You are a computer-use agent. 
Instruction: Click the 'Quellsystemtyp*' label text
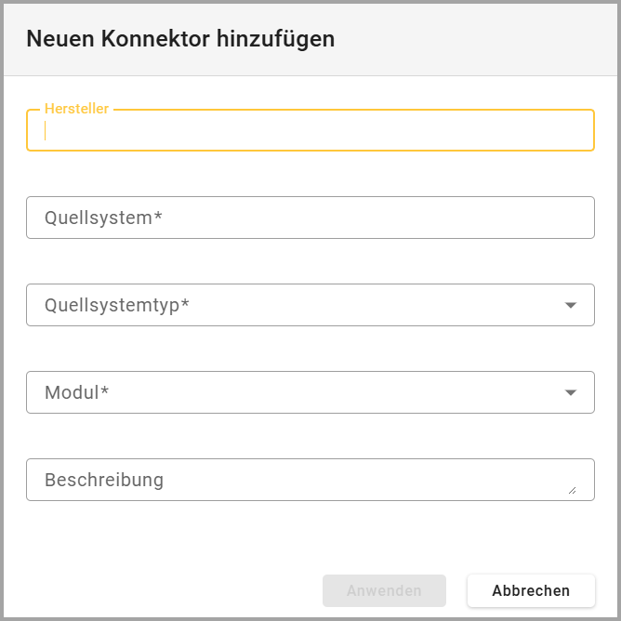[x=117, y=305]
